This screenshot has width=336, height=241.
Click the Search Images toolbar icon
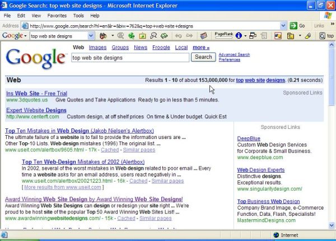click(142, 36)
